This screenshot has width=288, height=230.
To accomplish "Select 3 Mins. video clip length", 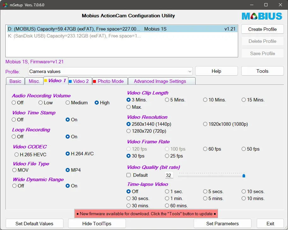I will [x=137, y=100].
